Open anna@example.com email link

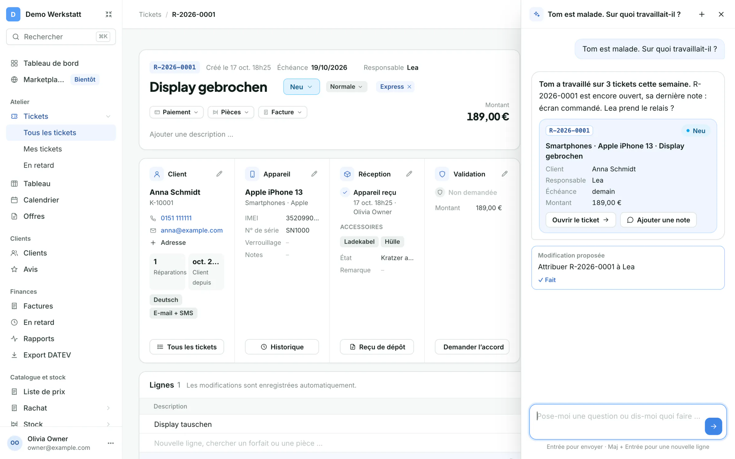coord(192,230)
